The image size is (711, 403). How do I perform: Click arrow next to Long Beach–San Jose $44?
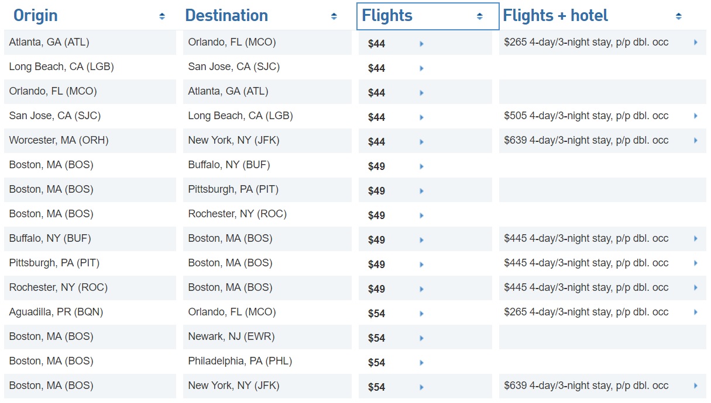click(421, 68)
